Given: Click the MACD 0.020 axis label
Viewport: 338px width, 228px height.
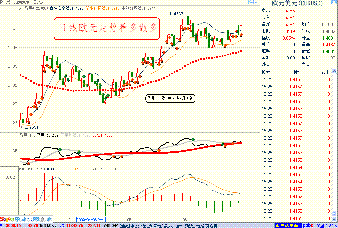Looking at the screenshot, I should point(11,177).
